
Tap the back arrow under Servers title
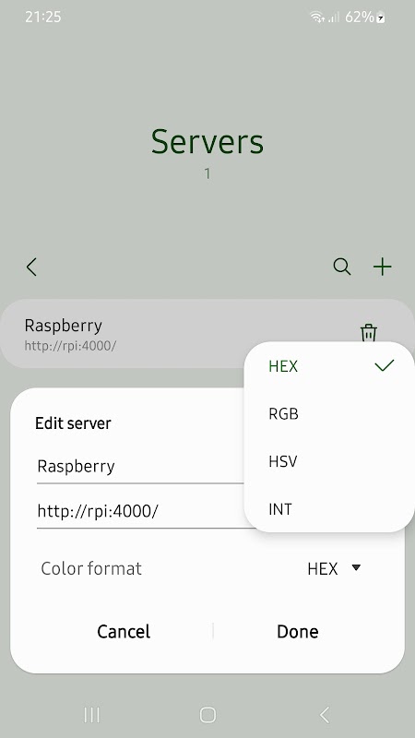[31, 267]
